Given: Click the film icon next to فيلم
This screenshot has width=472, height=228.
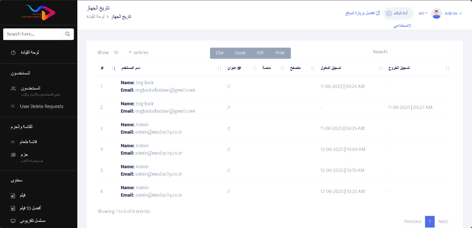Looking at the screenshot, I should [13, 196].
